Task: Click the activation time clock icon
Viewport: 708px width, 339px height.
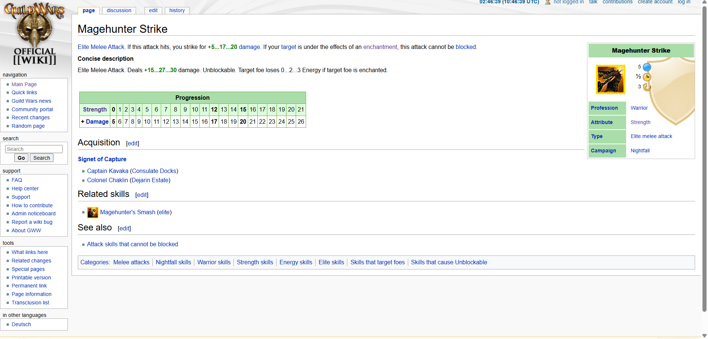Action: pos(647,77)
